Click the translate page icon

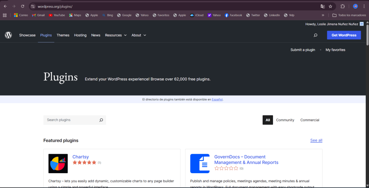(x=322, y=6)
